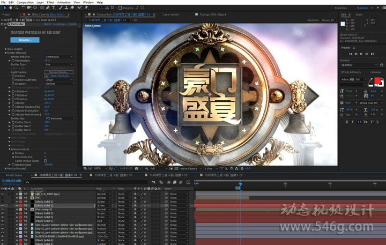This screenshot has height=245, width=386.
Task: Click the timeline current time display
Action: [x=12, y=181]
